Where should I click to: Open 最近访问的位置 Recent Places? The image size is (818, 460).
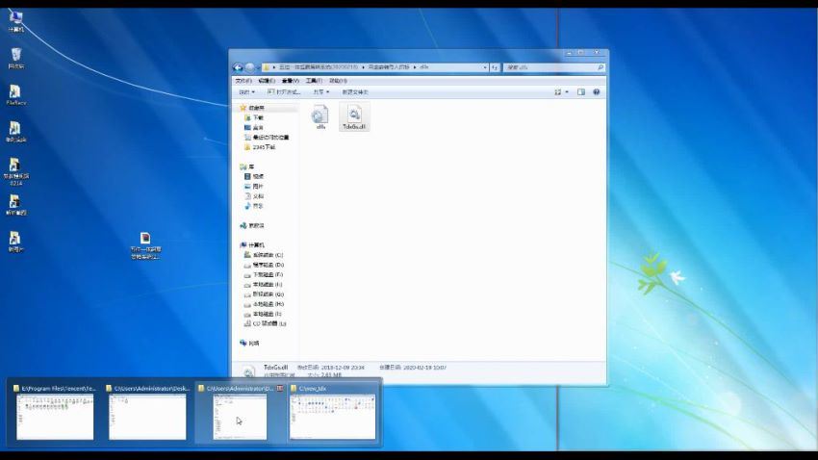[266, 138]
